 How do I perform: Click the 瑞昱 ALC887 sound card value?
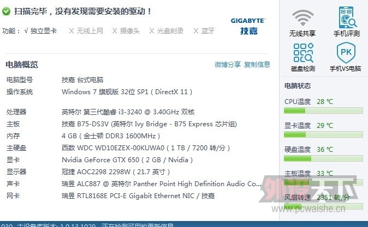tap(161, 183)
